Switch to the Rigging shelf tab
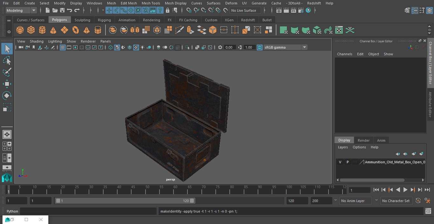Viewport: 434px width, 224px height. [104, 20]
